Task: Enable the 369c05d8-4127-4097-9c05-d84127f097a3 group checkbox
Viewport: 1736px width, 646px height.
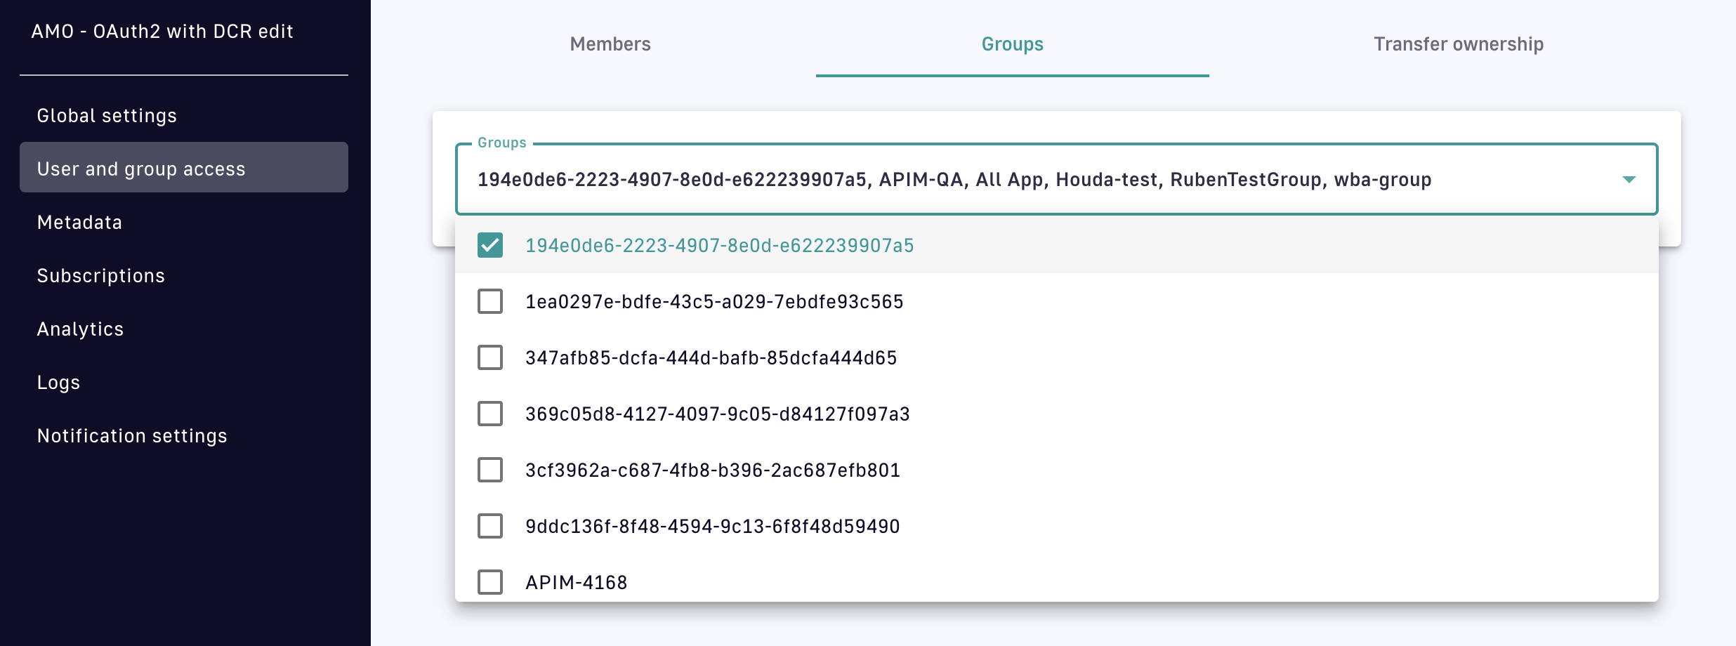Action: pyautogui.click(x=490, y=414)
